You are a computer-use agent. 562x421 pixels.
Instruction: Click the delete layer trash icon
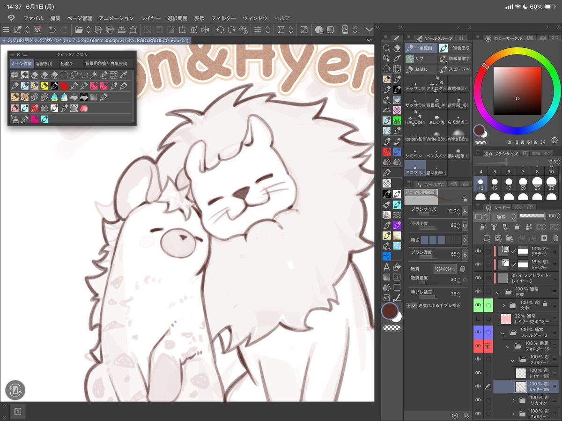(555, 238)
